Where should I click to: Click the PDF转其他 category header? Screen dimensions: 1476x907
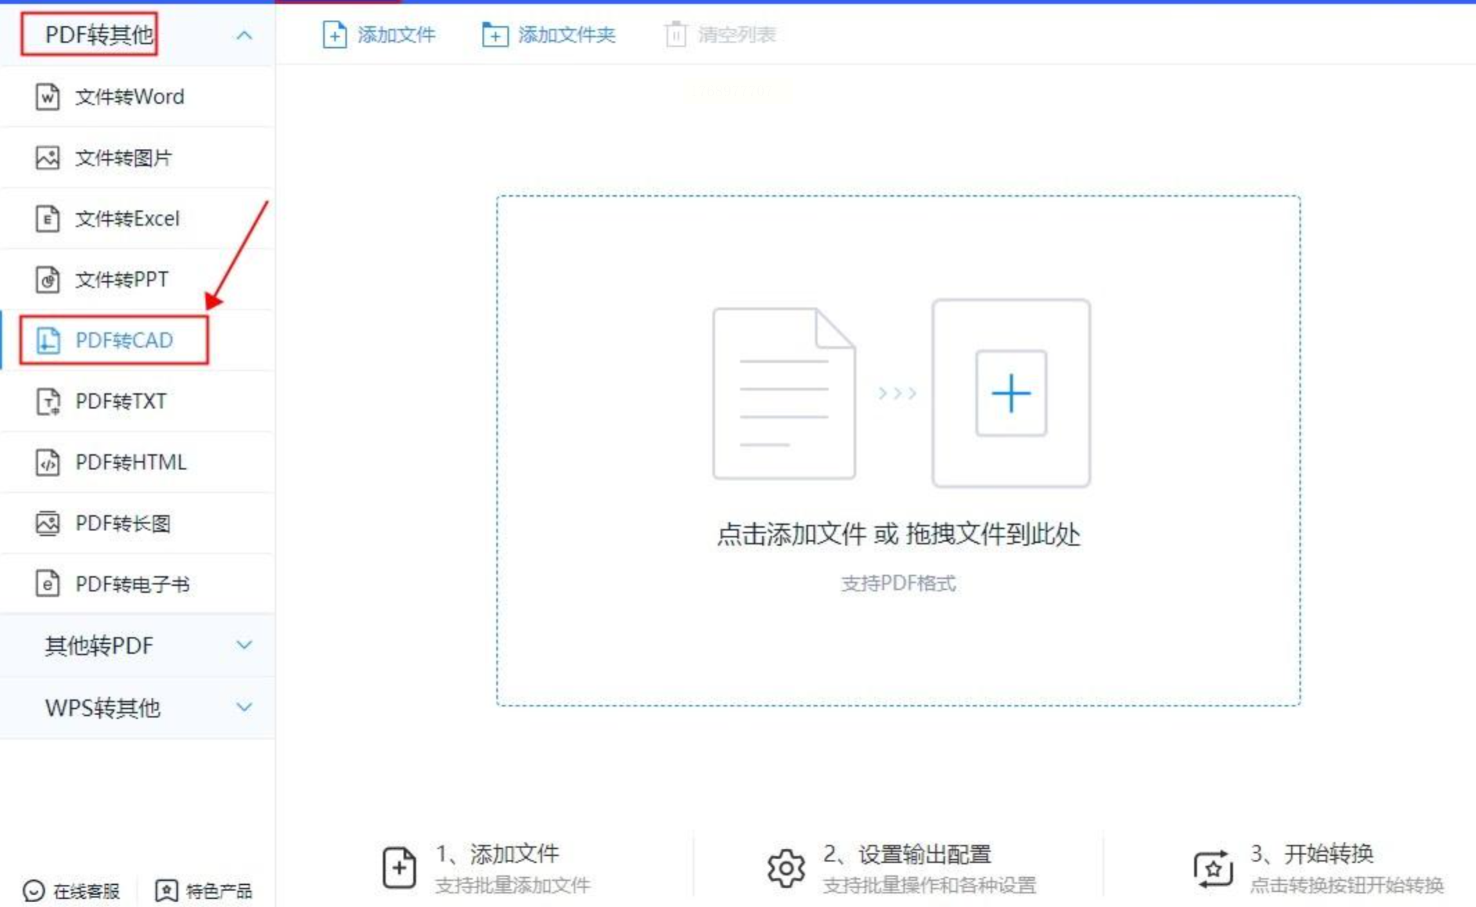(x=98, y=35)
